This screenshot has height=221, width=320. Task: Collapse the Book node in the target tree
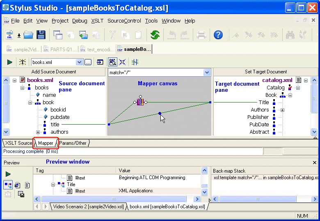pyautogui.click(x=290, y=95)
